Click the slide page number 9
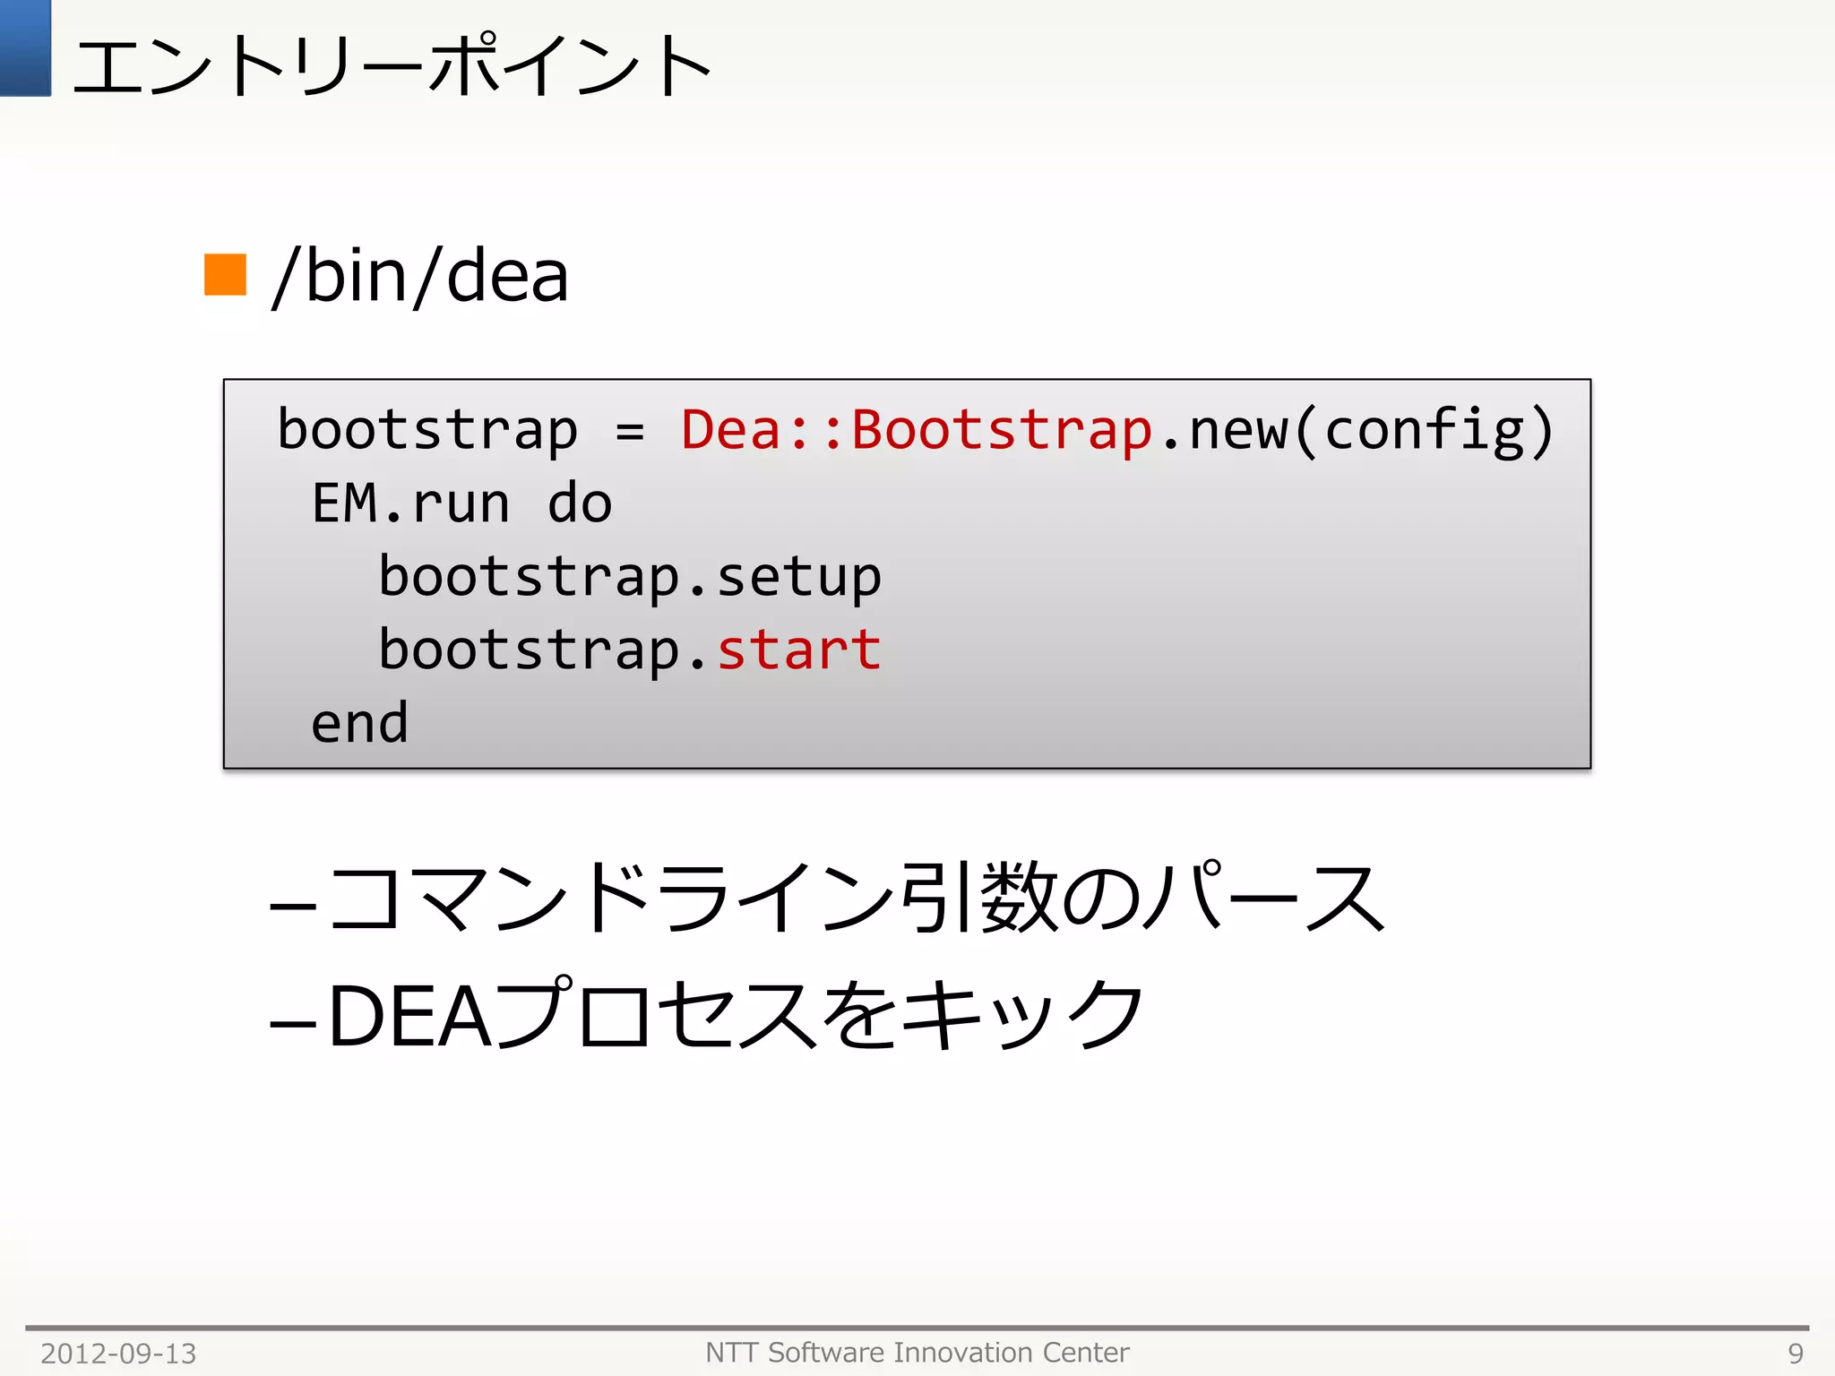This screenshot has width=1835, height=1376. [x=1796, y=1354]
